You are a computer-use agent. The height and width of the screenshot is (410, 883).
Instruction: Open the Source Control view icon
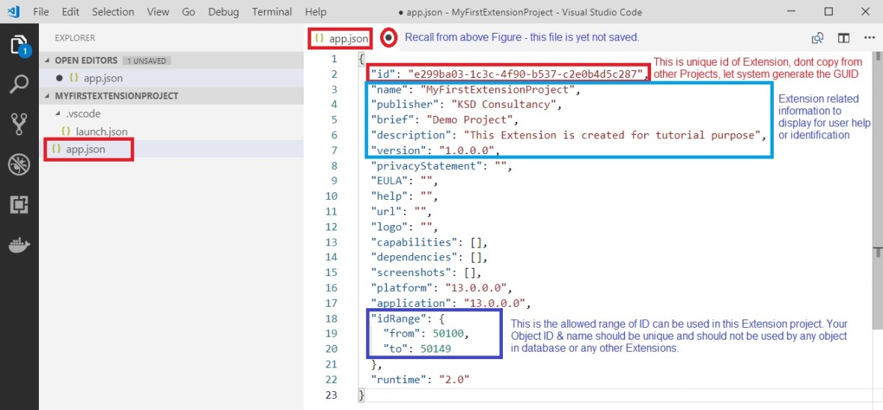coord(19,124)
